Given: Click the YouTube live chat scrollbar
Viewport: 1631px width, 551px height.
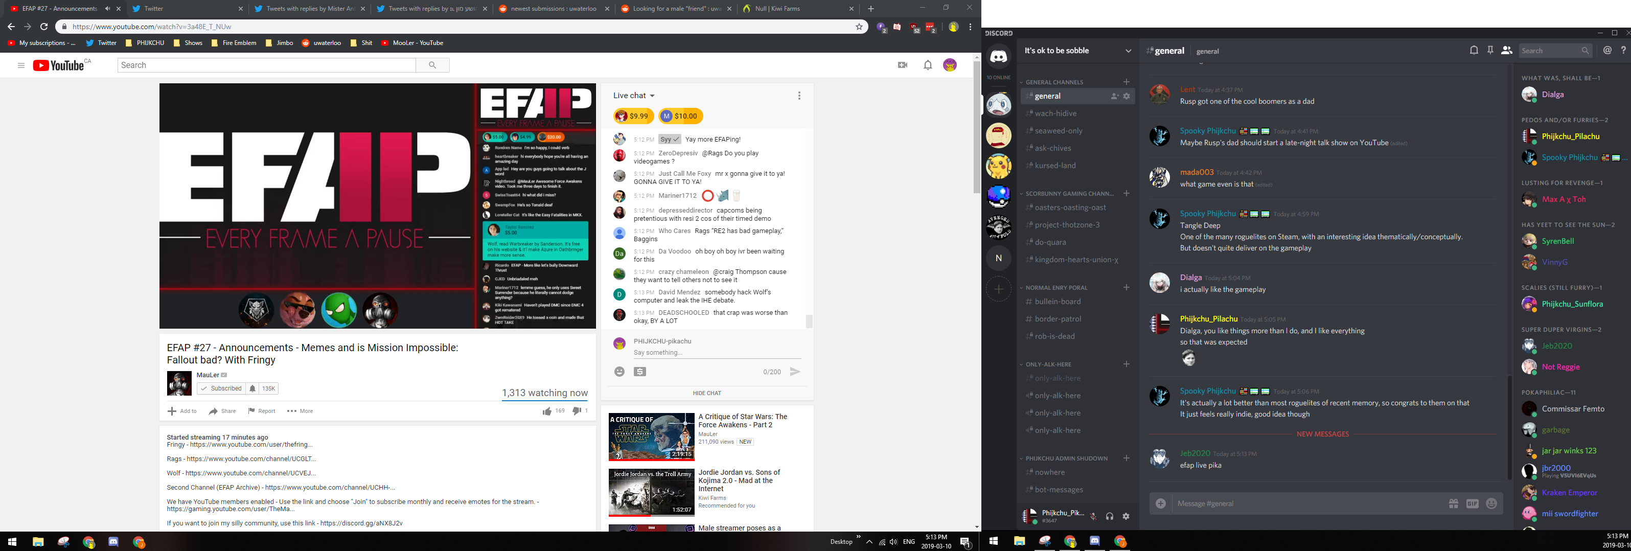Looking at the screenshot, I should tap(809, 321).
